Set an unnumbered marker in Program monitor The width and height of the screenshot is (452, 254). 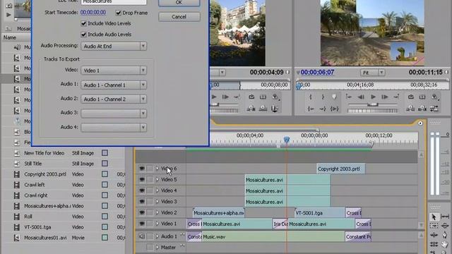click(334, 97)
